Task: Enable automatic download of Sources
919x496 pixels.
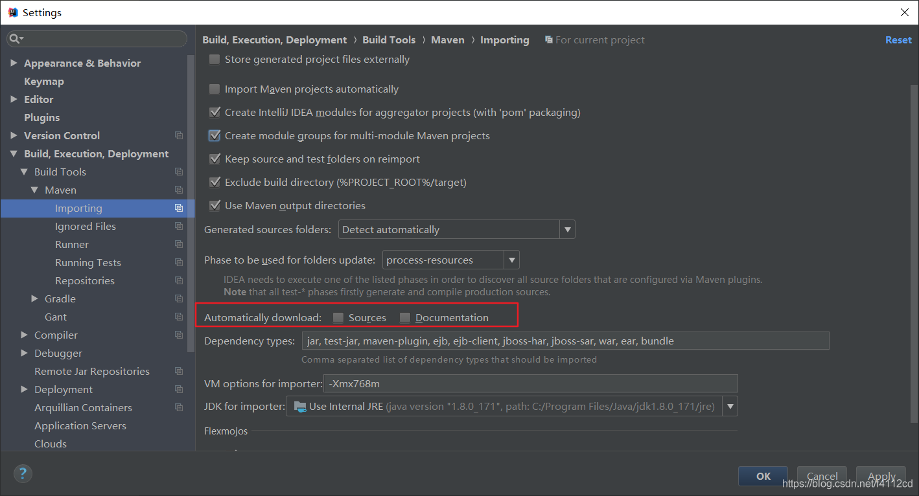Action: coord(338,318)
